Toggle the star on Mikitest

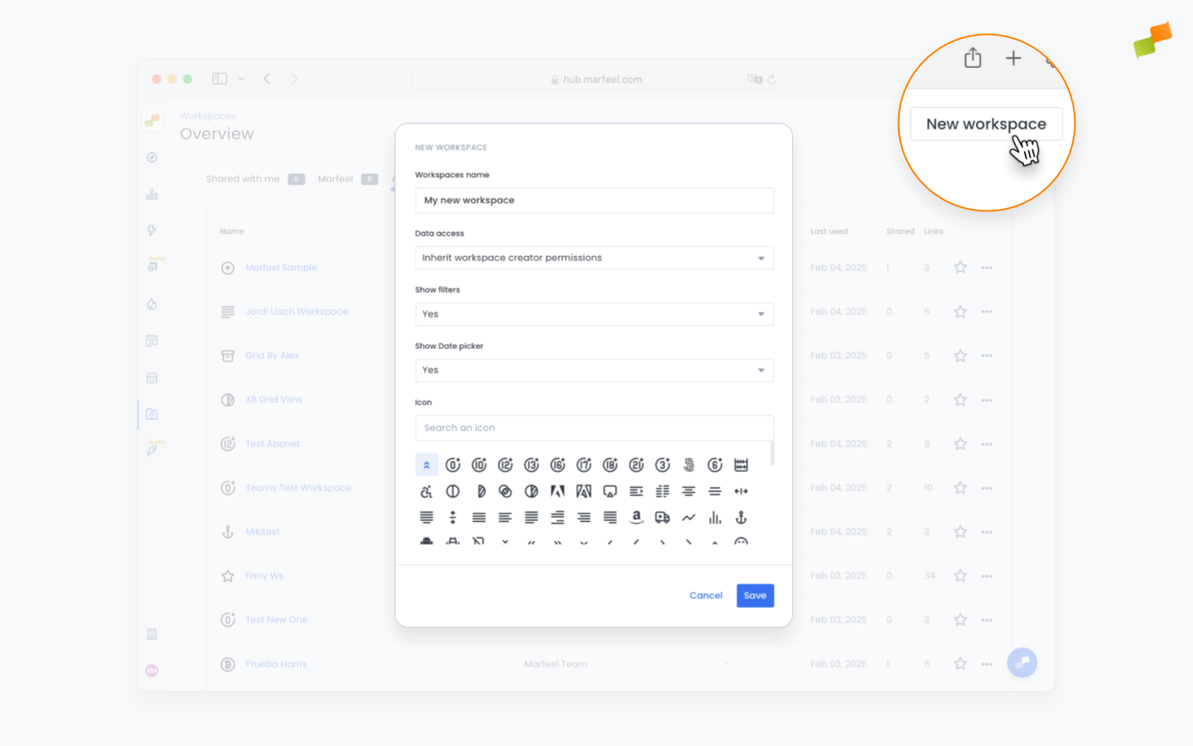tap(960, 531)
